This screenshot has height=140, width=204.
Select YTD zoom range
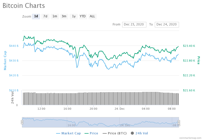pyautogui.click(x=83, y=16)
